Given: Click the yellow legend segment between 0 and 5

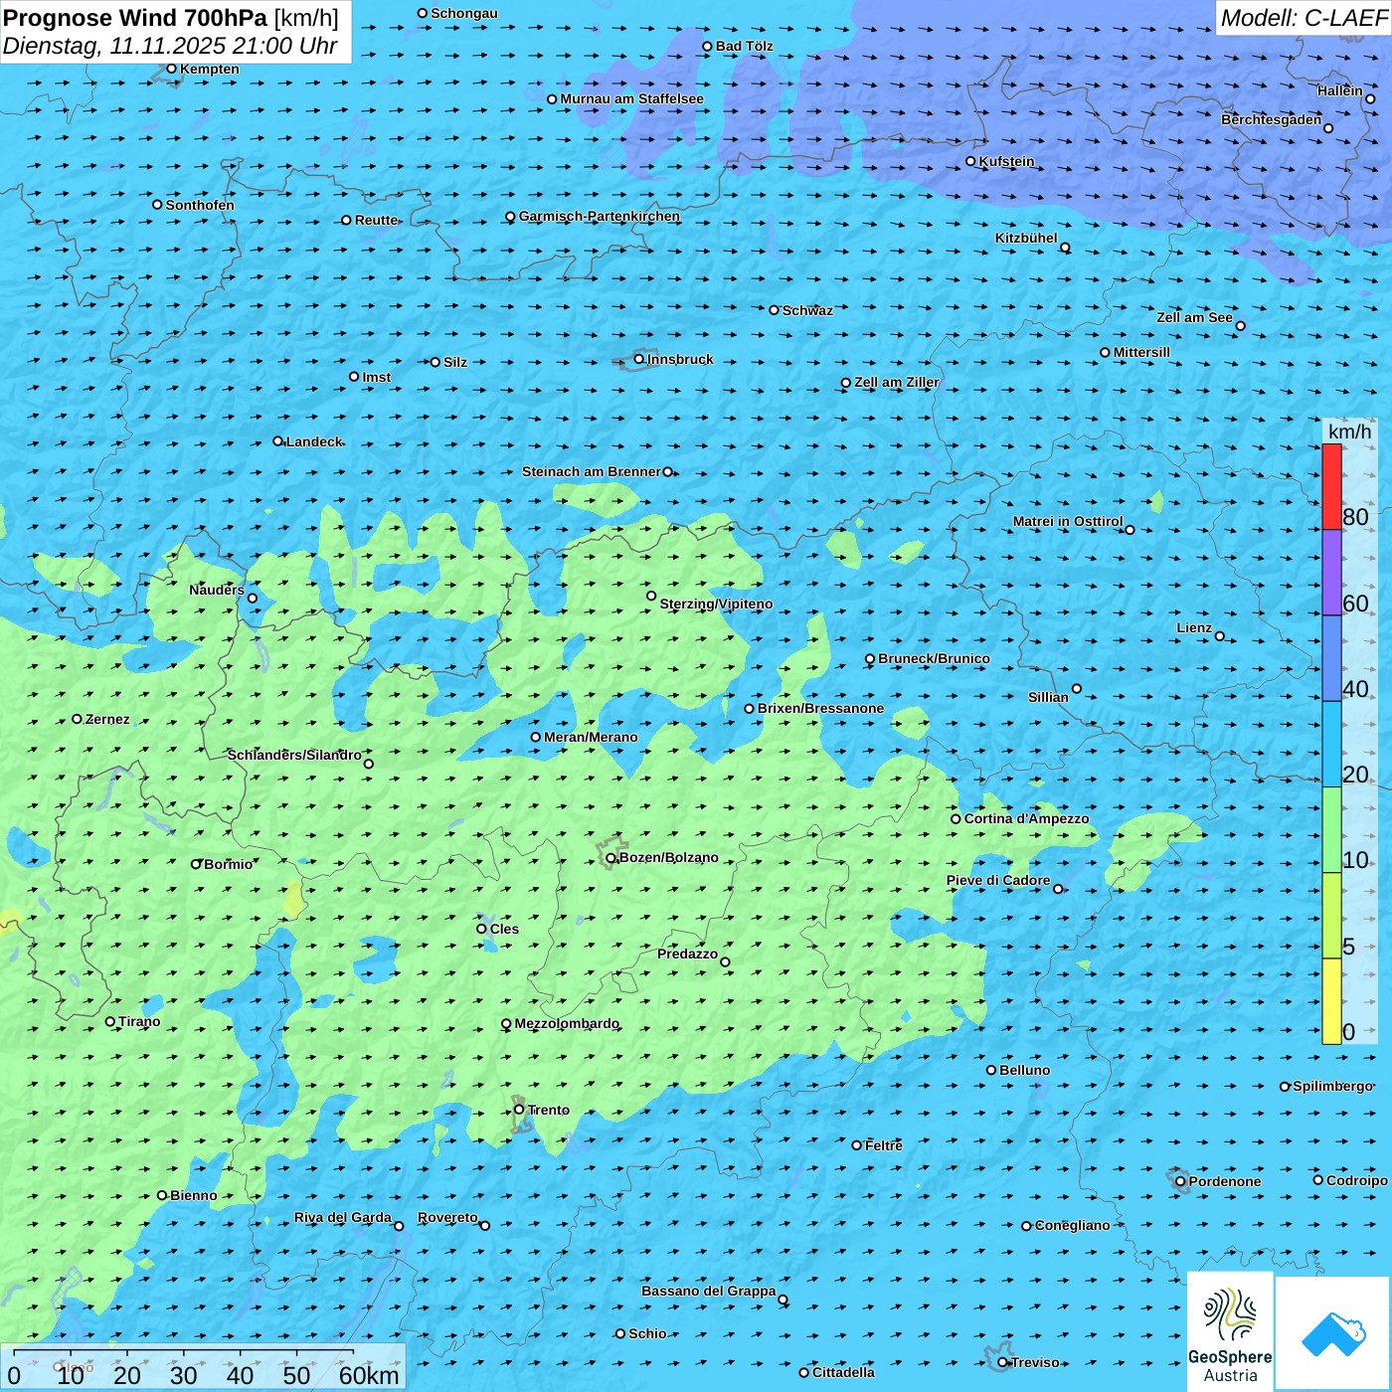Looking at the screenshot, I should (x=1331, y=1001).
